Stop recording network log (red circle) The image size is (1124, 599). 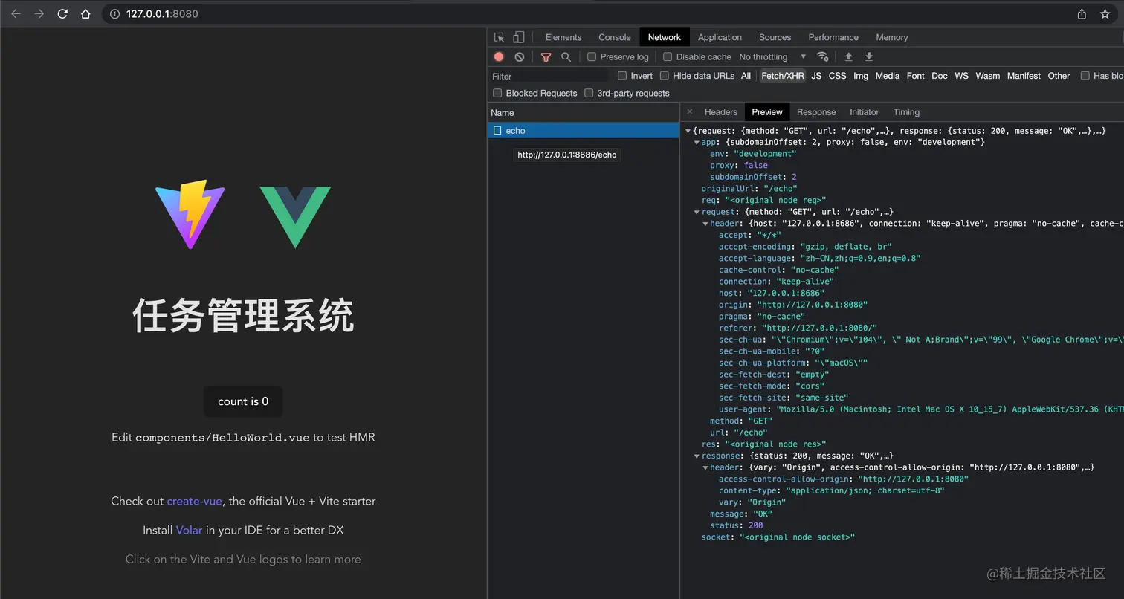[499, 56]
